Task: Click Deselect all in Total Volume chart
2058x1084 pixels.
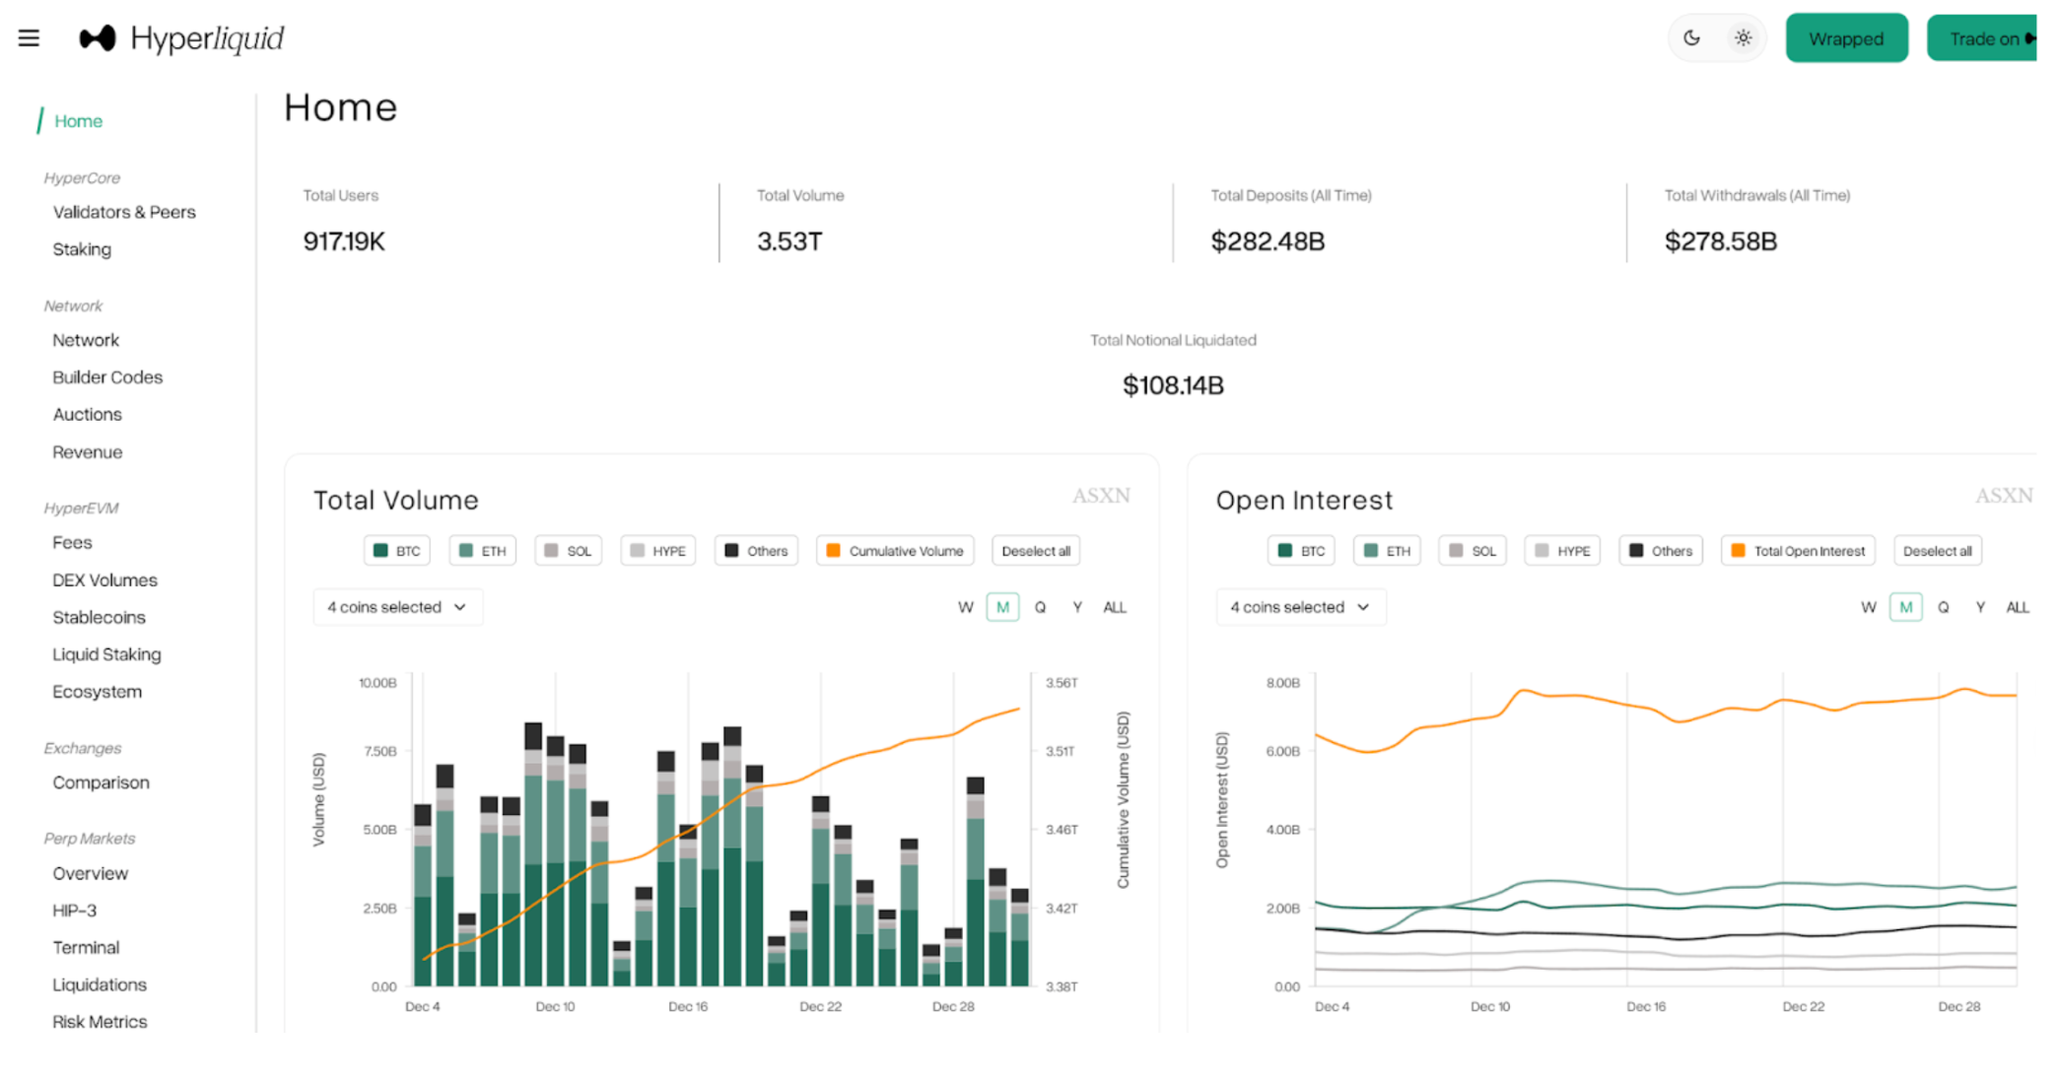Action: (x=1035, y=551)
